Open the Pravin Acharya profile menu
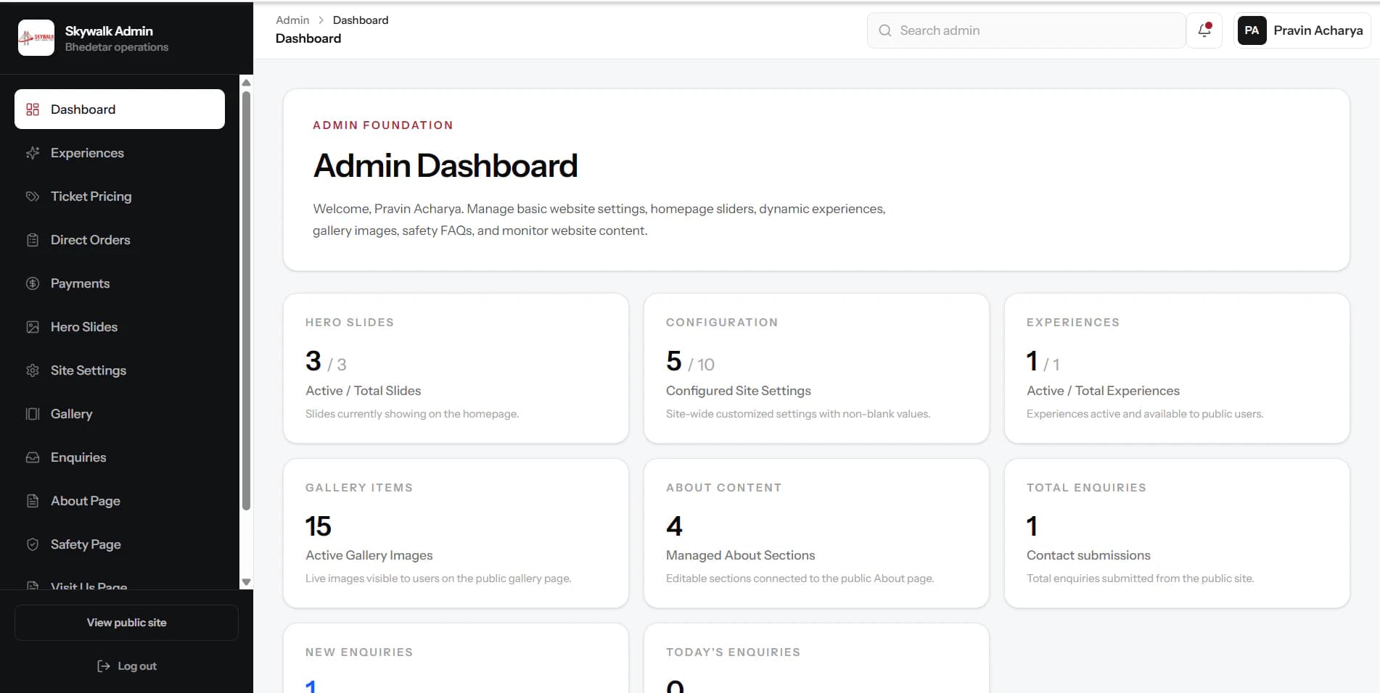 pyautogui.click(x=1302, y=30)
